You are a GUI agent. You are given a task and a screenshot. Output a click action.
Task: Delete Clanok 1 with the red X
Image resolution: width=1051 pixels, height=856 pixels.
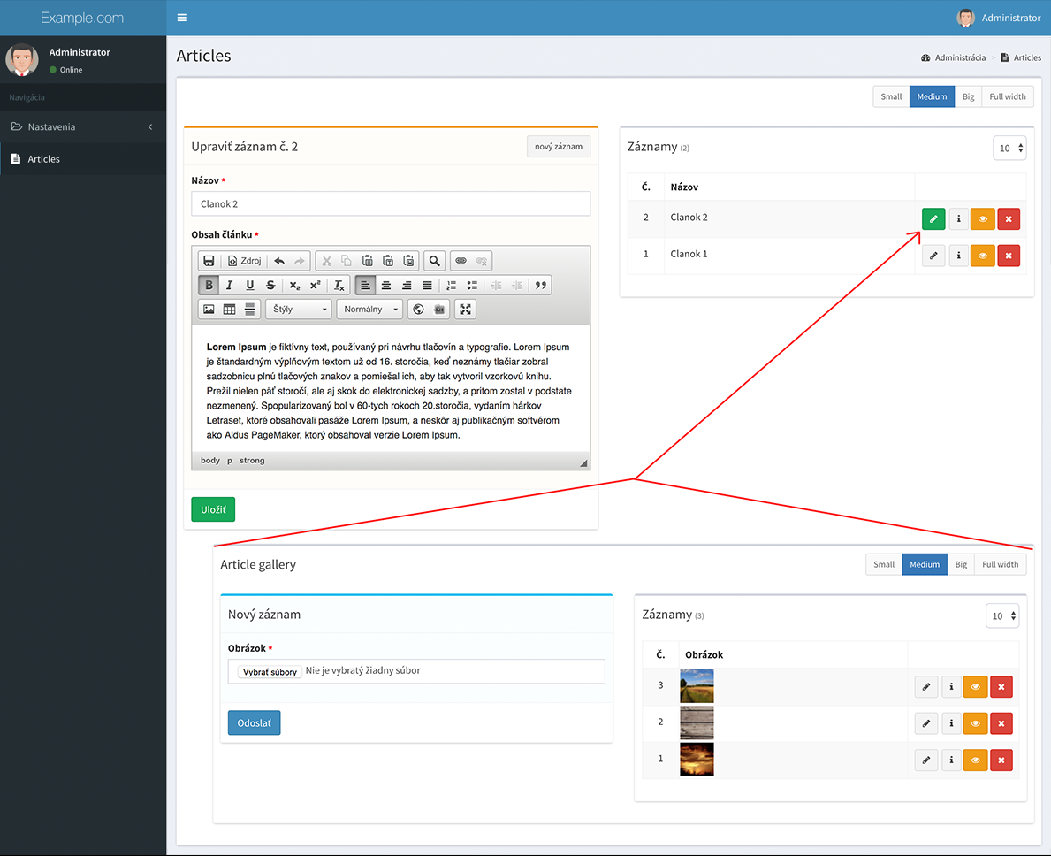click(1008, 256)
